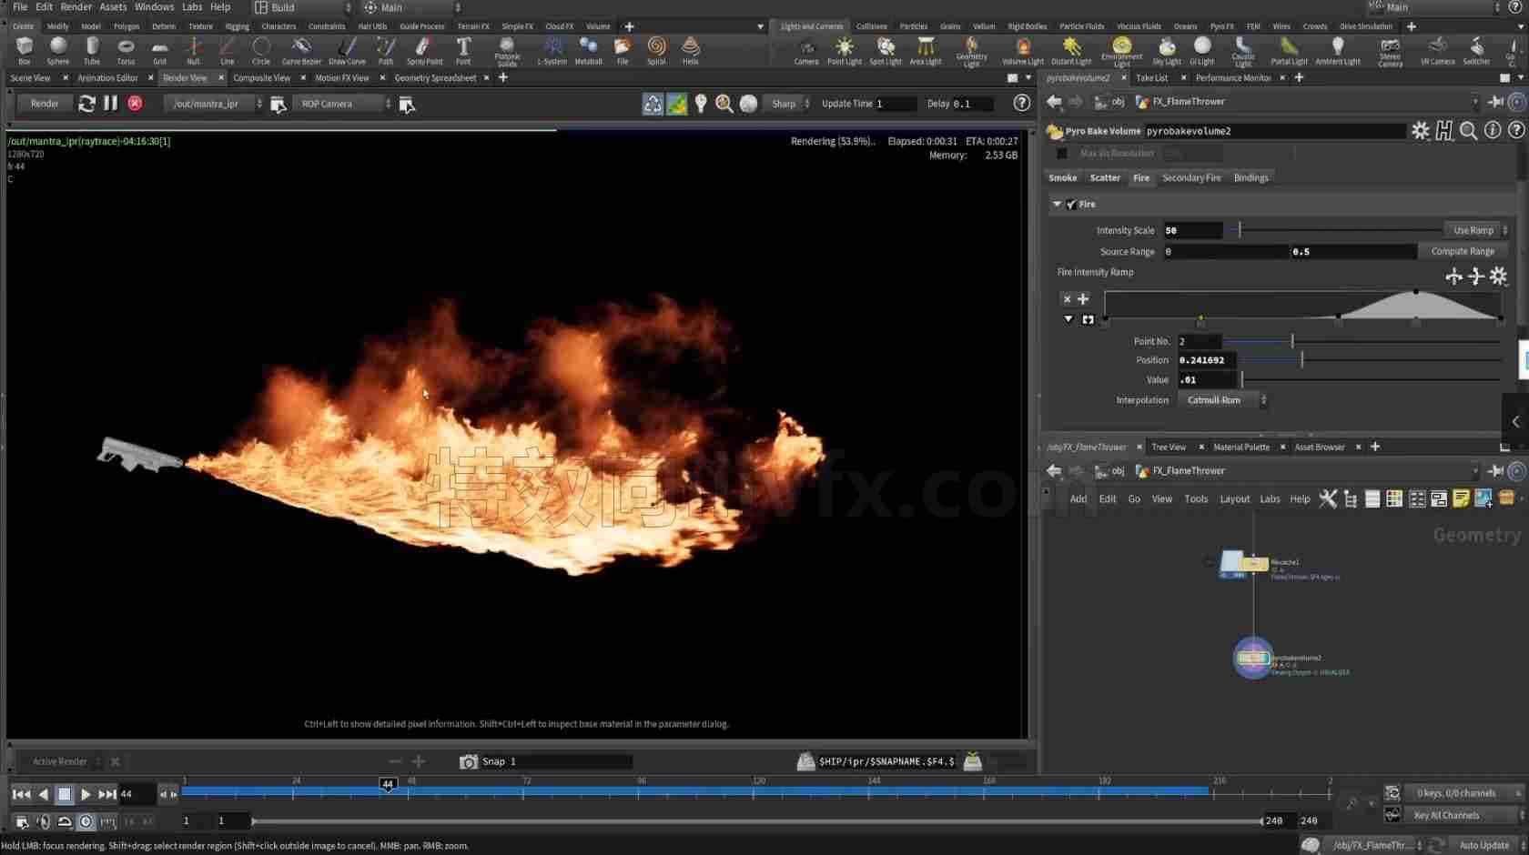Add a Portal Light
The height and width of the screenshot is (855, 1529).
click(1289, 51)
